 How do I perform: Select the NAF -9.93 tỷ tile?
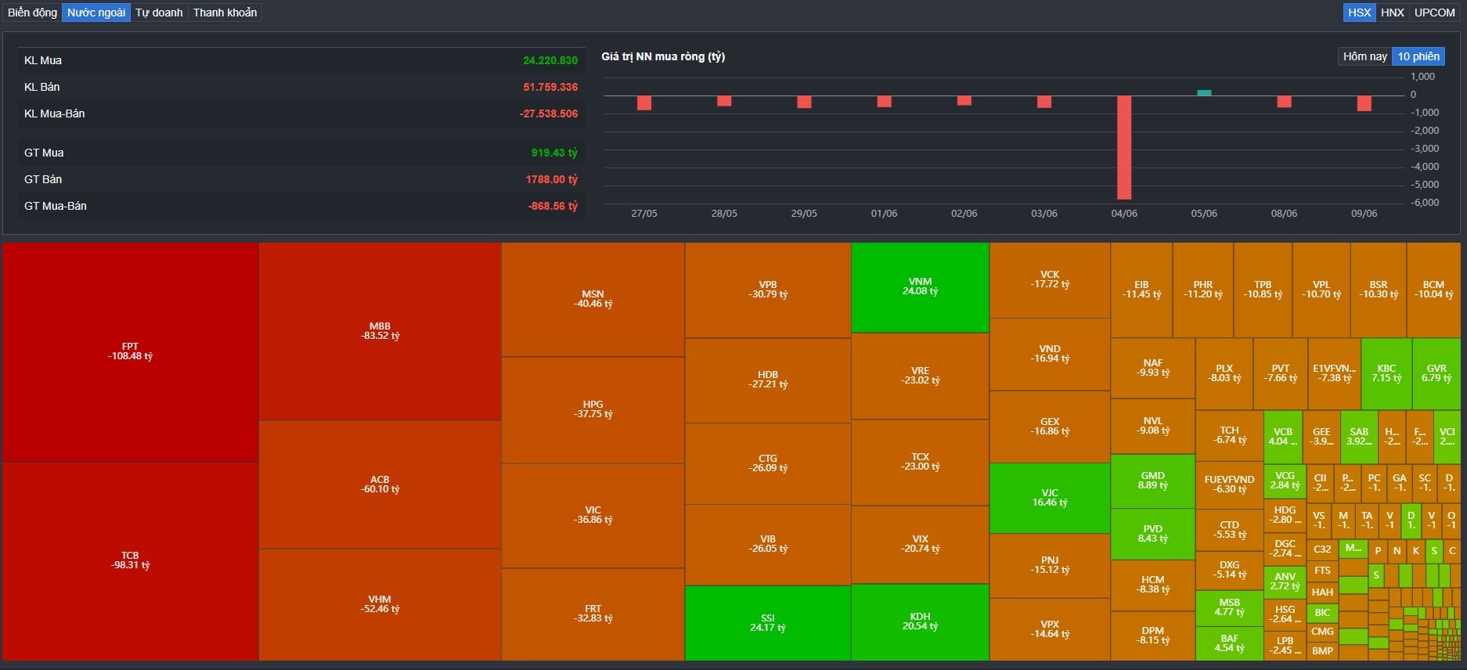pyautogui.click(x=1153, y=368)
